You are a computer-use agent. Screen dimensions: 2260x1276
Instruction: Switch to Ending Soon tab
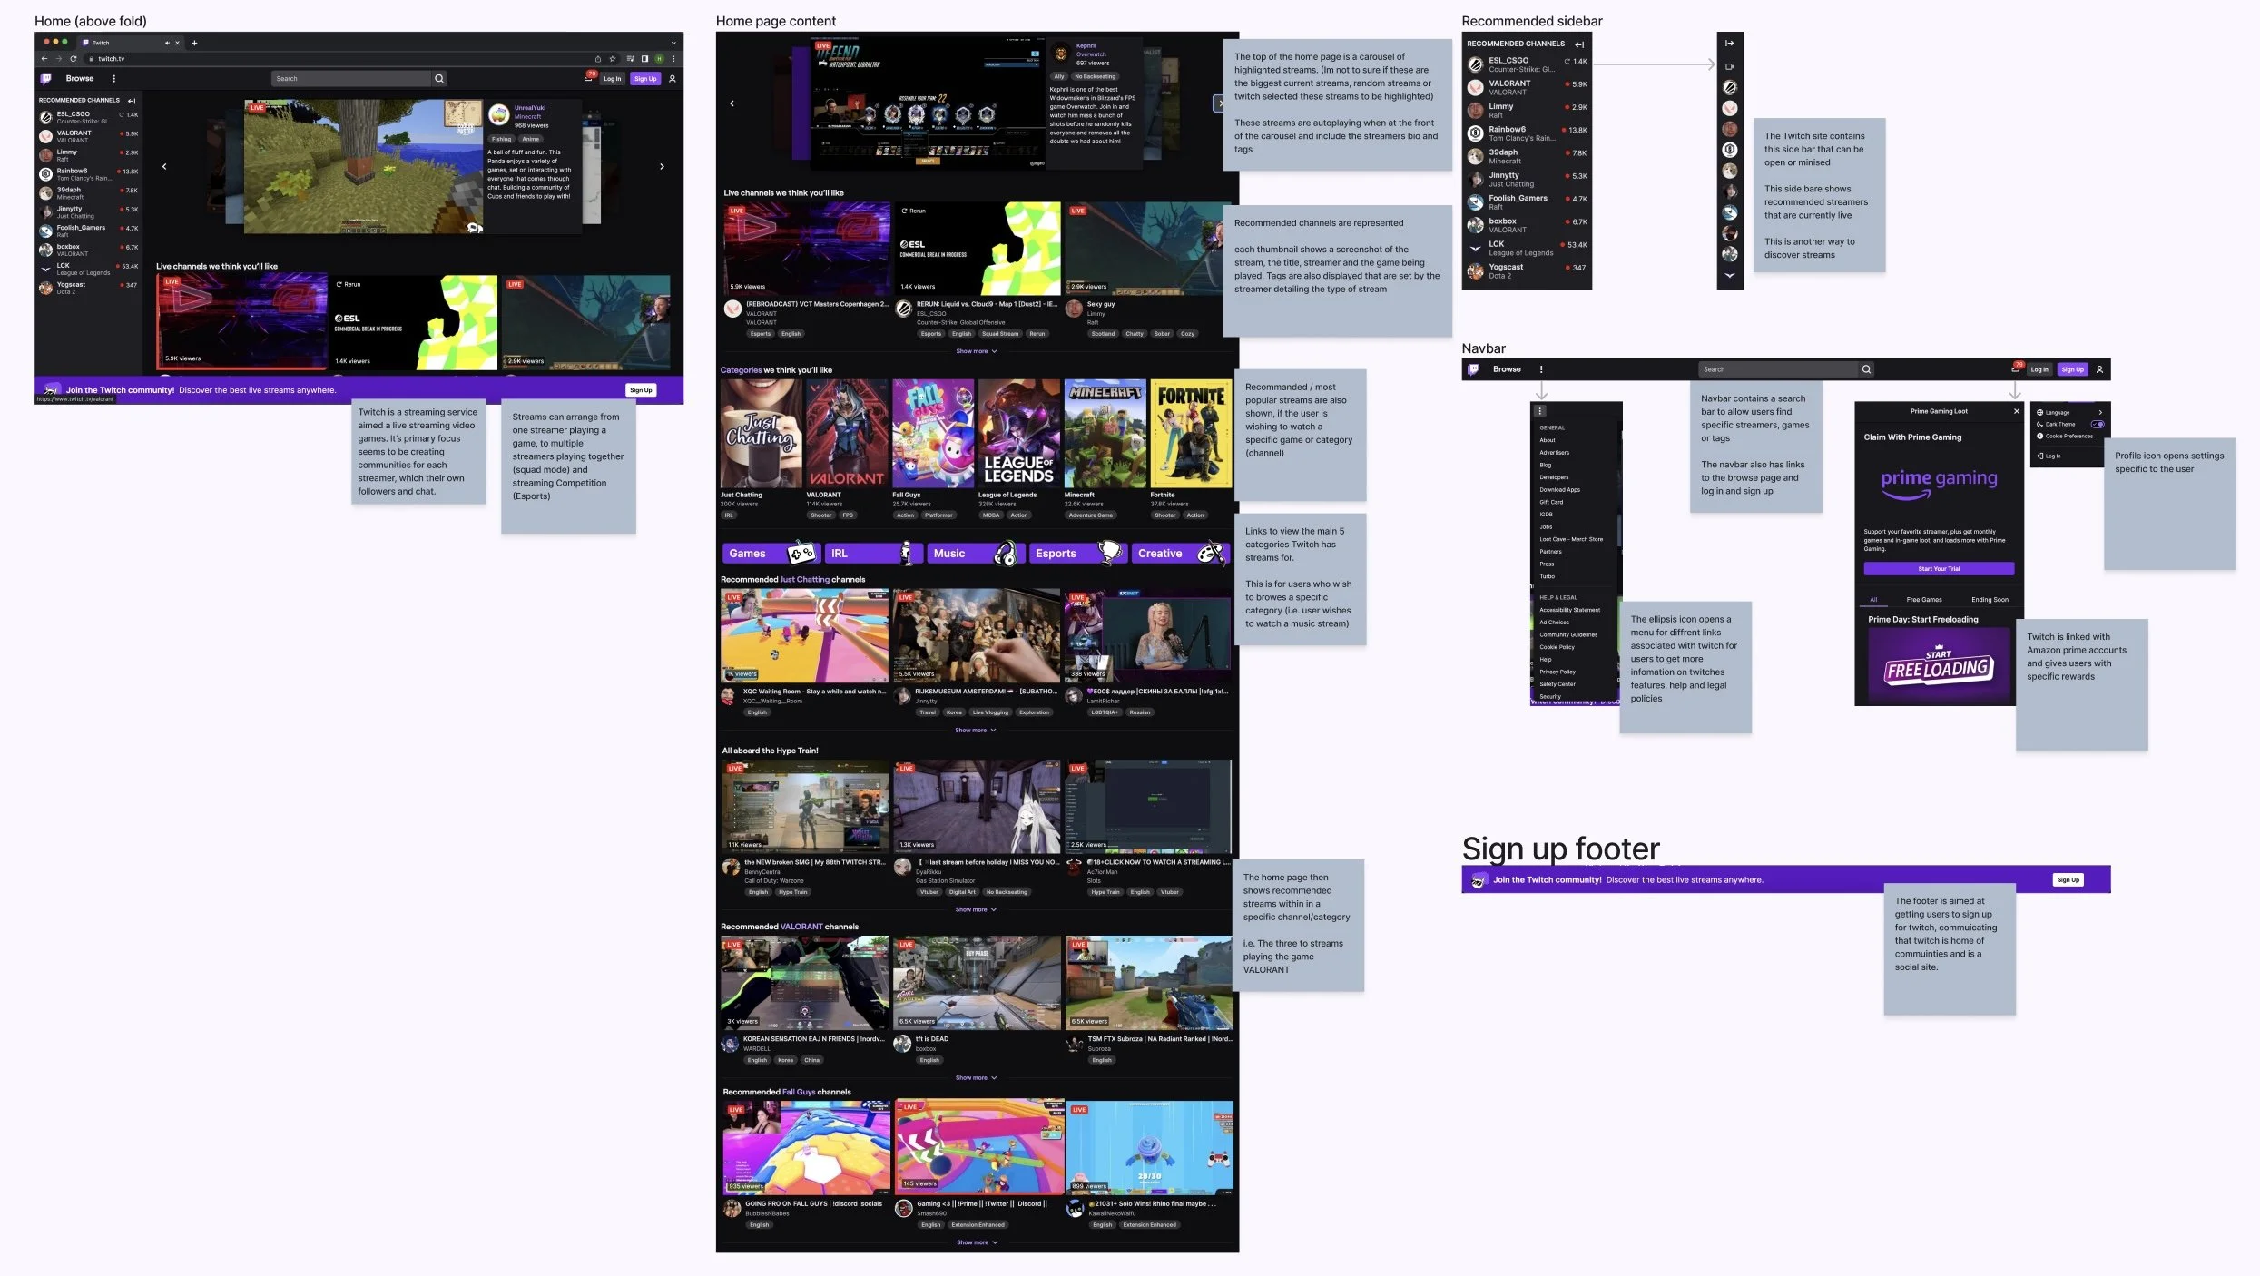(1990, 600)
